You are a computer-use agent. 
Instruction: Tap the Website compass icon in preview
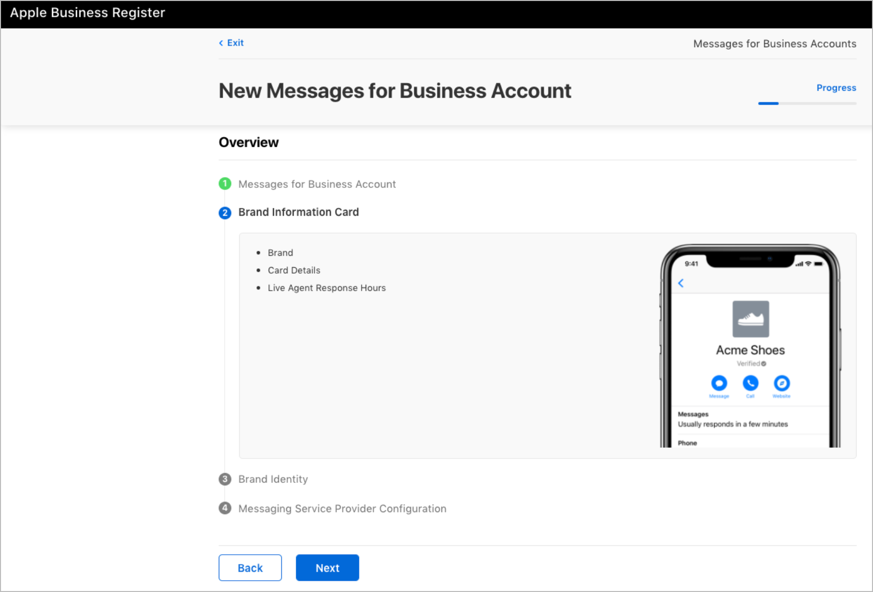(782, 383)
